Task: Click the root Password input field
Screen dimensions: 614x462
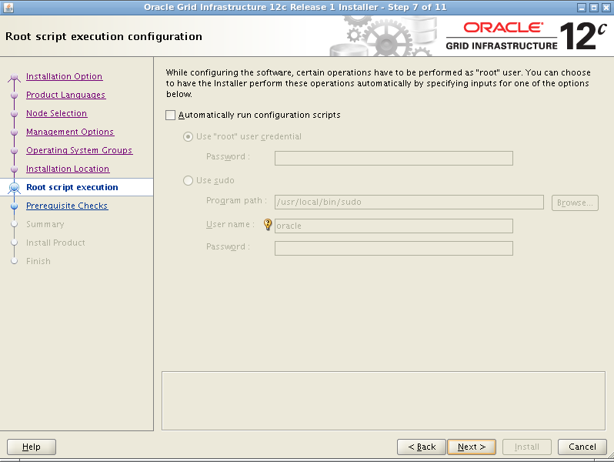Action: [393, 158]
